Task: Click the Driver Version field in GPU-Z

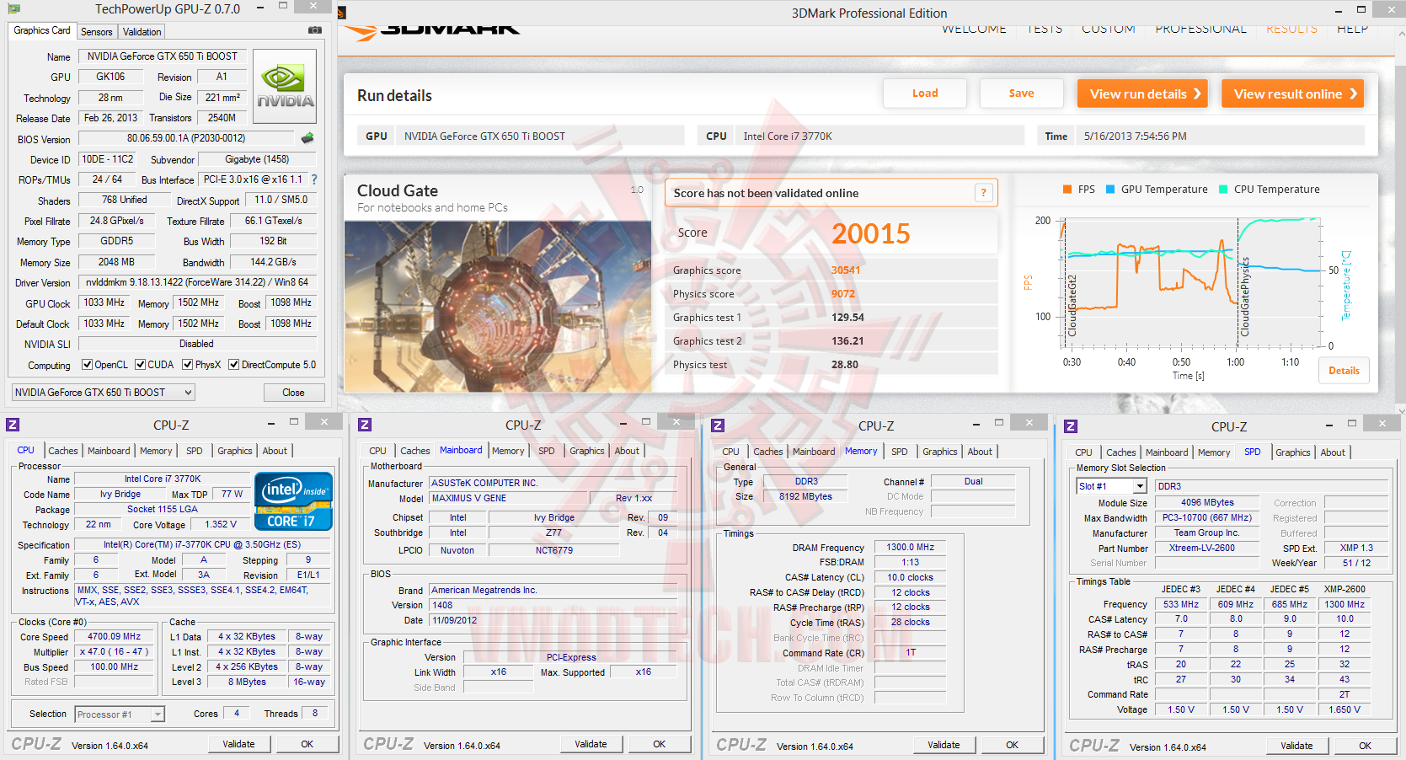Action: (197, 282)
